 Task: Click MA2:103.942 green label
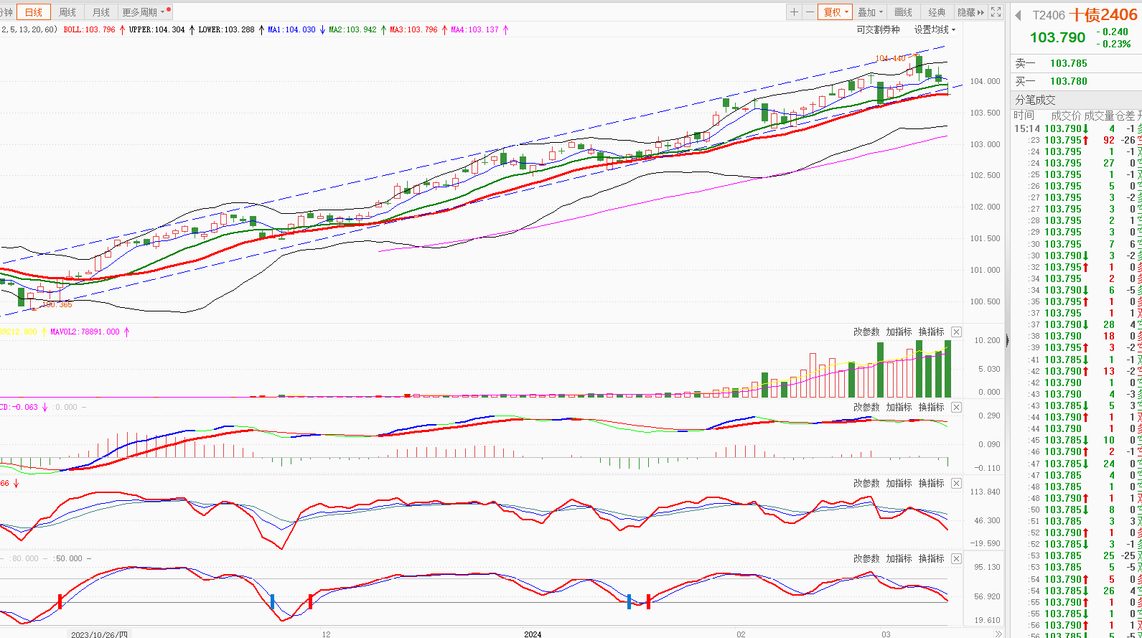pyautogui.click(x=352, y=29)
